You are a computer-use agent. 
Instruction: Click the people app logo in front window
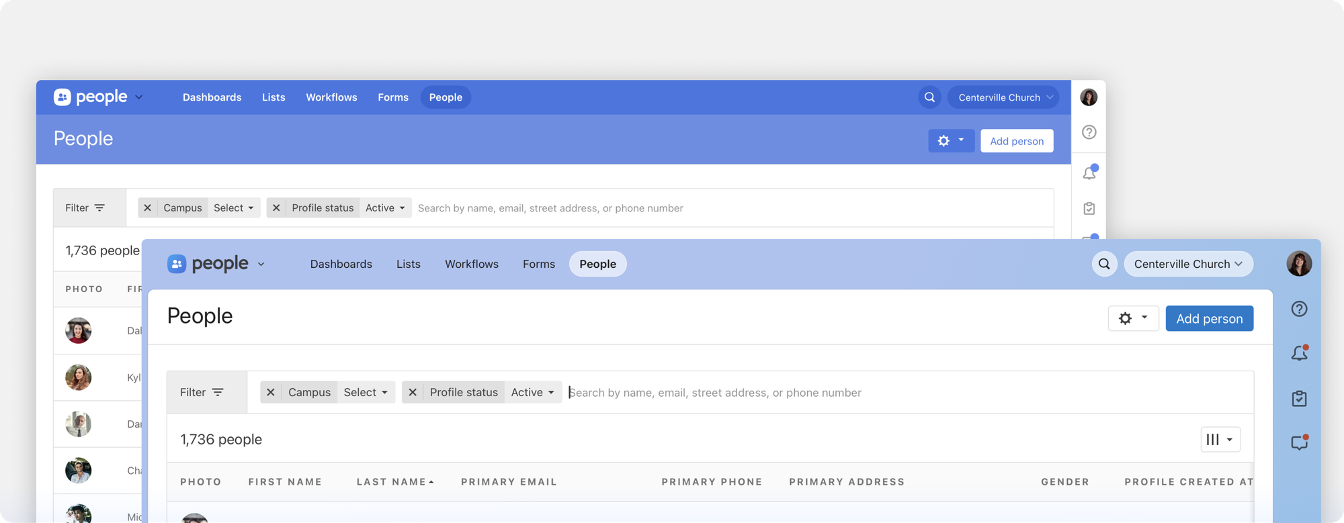tap(208, 264)
